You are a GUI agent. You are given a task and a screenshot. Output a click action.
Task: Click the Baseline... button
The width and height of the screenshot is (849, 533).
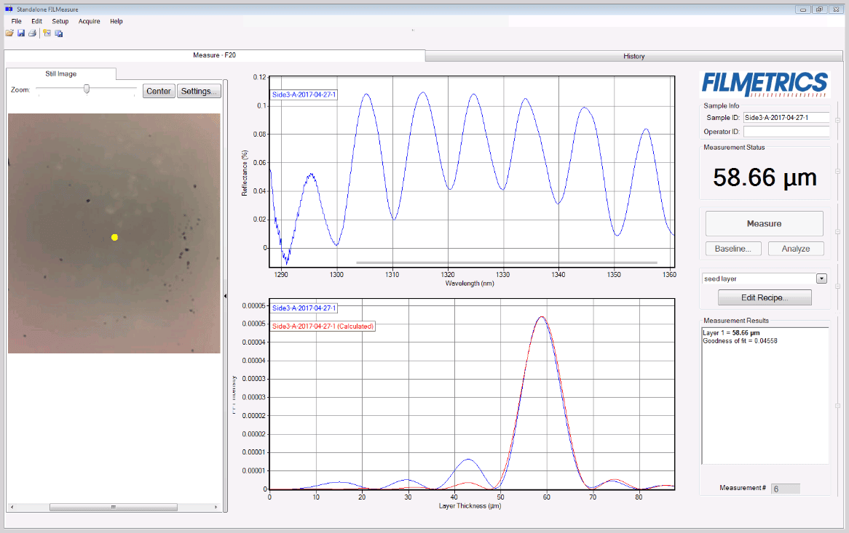pyautogui.click(x=733, y=249)
